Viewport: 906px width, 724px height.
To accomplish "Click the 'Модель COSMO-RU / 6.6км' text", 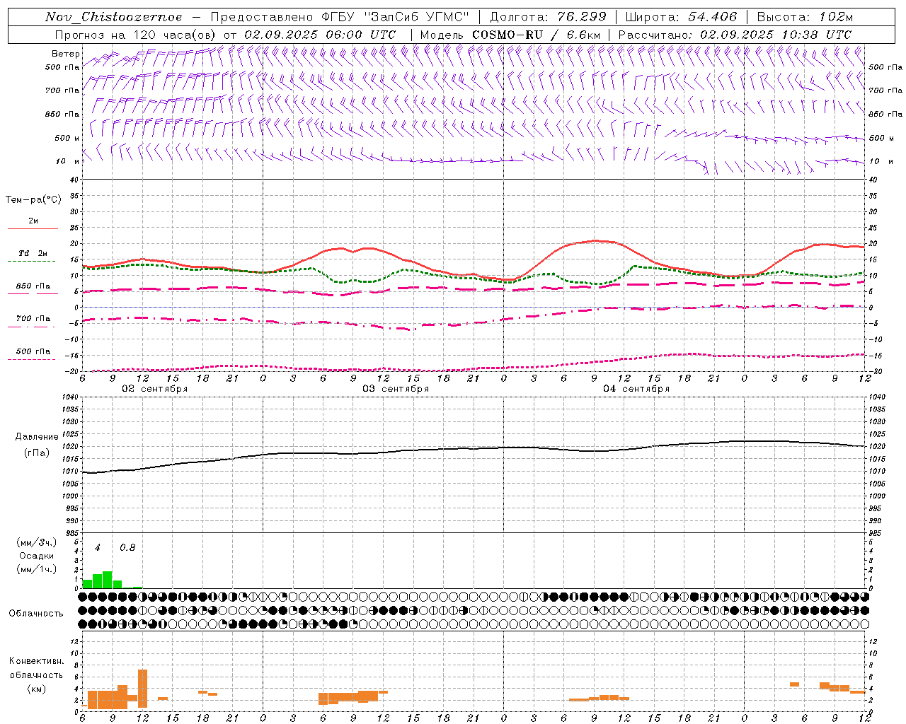I will pyautogui.click(x=510, y=35).
